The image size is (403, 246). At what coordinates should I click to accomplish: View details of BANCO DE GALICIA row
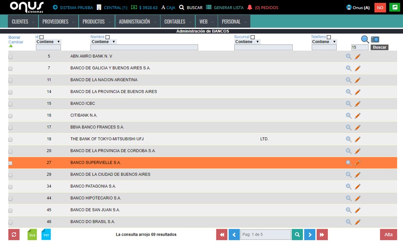click(348, 68)
